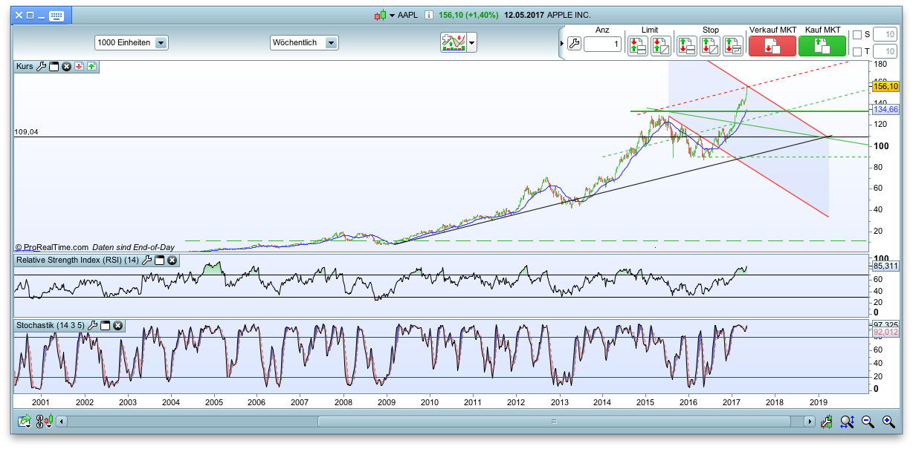The image size is (913, 449).
Task: Open the Wöchentlich timeframe dropdown
Action: 305,43
